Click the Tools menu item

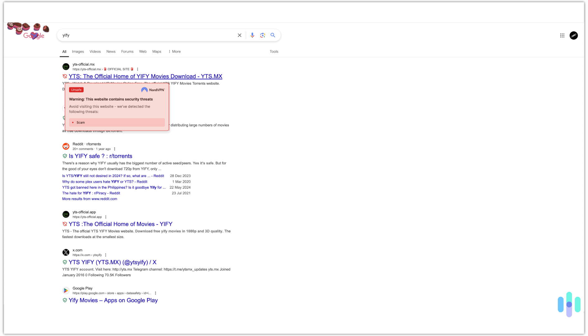[274, 51]
